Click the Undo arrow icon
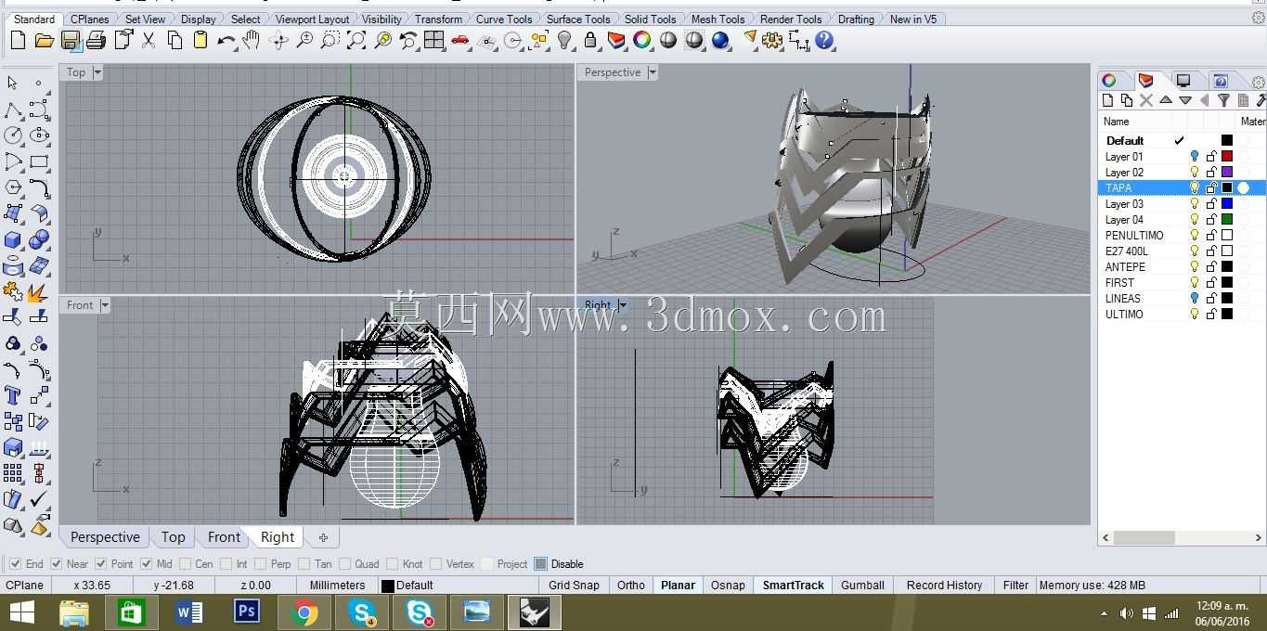Viewport: 1267px width, 631px height. tap(226, 40)
